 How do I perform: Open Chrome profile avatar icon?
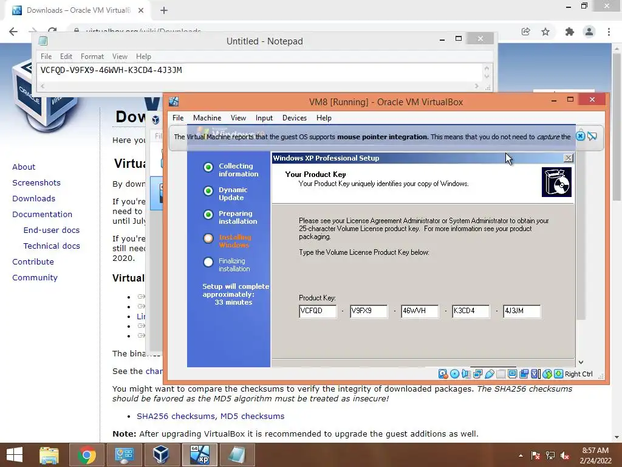[589, 32]
